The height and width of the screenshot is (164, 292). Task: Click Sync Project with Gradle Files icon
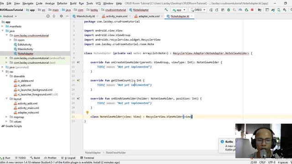273,10
